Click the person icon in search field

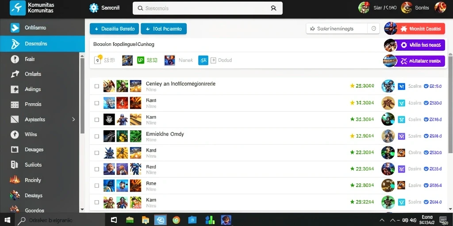point(273,8)
